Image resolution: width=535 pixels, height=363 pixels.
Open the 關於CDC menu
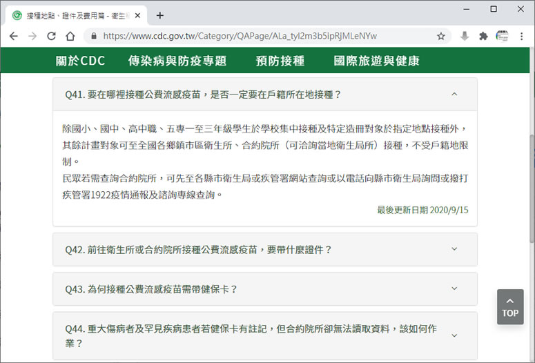point(80,61)
